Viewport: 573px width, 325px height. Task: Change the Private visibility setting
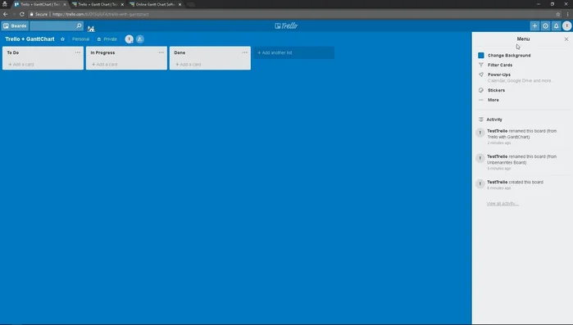[107, 39]
